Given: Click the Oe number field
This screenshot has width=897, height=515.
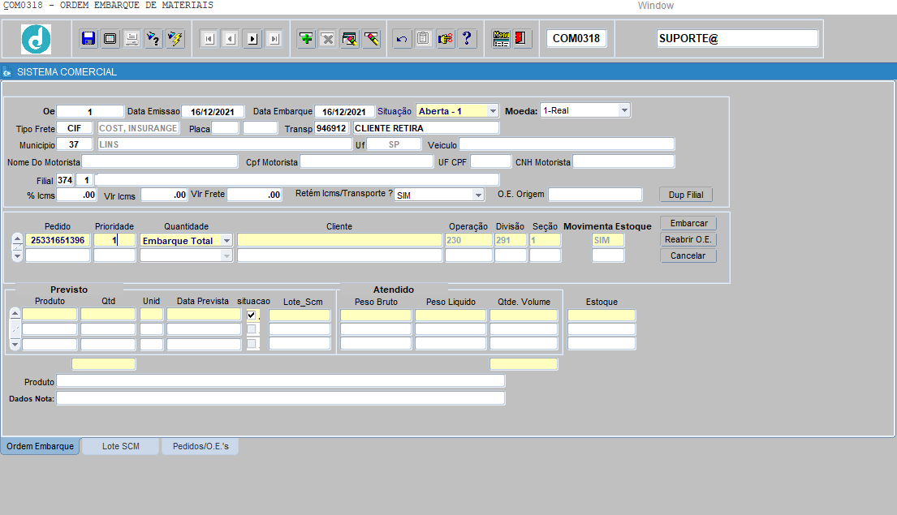Looking at the screenshot, I should tap(90, 111).
